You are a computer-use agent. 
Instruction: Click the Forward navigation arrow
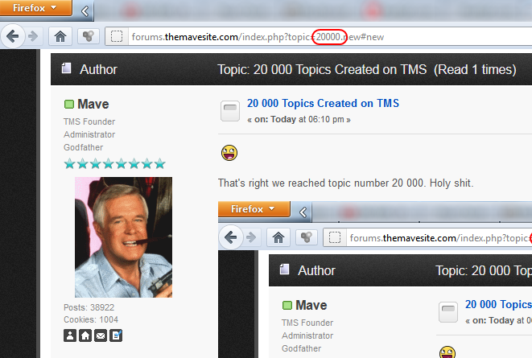point(33,35)
